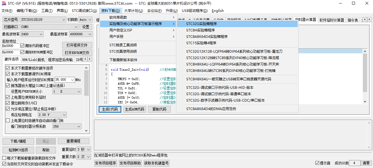
Task: Expand the 用户自定义ISP submenu
Action: tap(138, 30)
